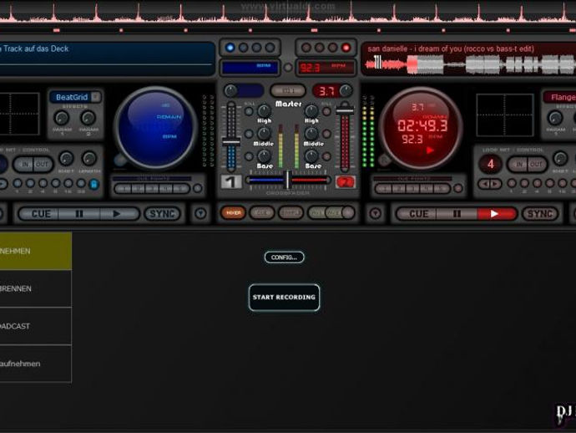Select the second blue indicator button
This screenshot has width=576, height=433.
243,48
